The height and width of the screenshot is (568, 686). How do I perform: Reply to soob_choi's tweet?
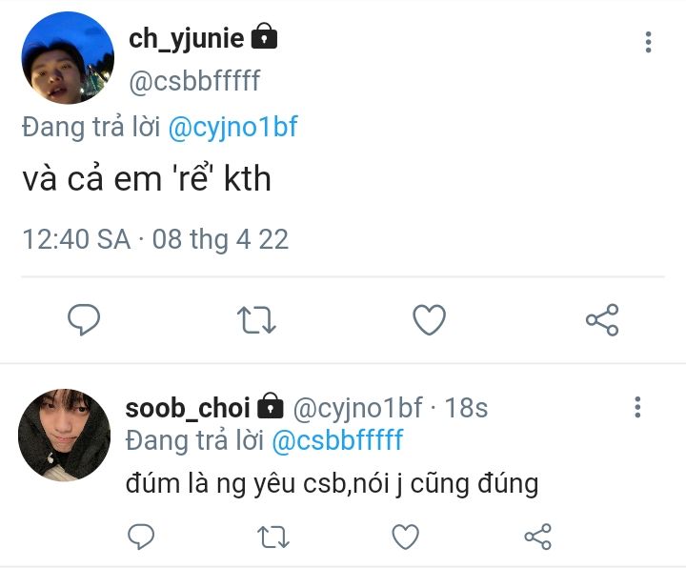pos(141,536)
